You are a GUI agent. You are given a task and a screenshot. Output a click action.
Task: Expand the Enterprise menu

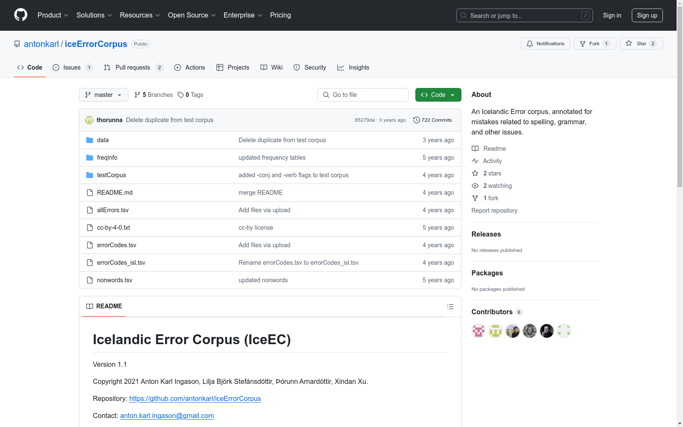243,15
